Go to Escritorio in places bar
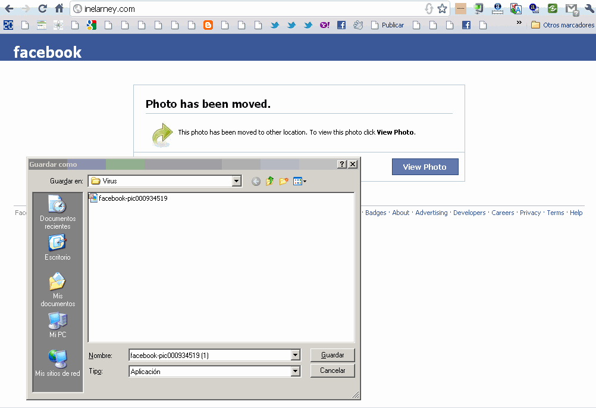The height and width of the screenshot is (408, 596). pyautogui.click(x=58, y=247)
